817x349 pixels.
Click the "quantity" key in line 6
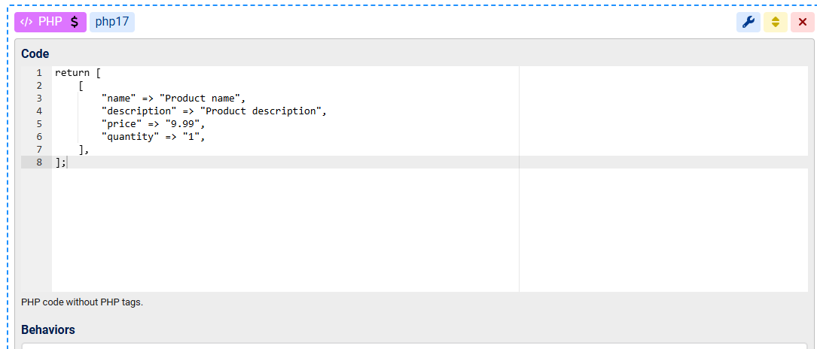coord(131,137)
